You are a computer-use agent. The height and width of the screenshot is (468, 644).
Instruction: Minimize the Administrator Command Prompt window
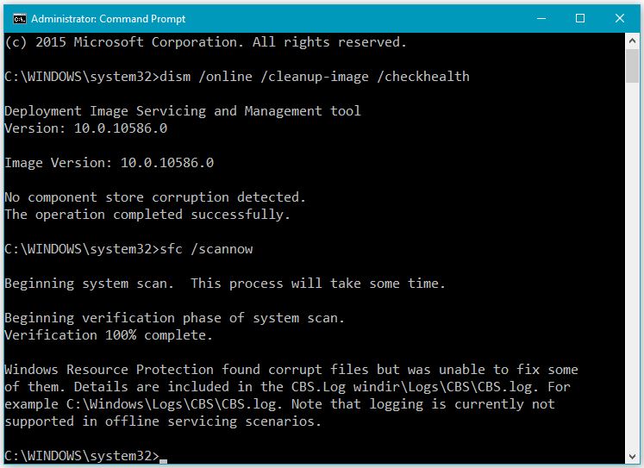coord(541,18)
